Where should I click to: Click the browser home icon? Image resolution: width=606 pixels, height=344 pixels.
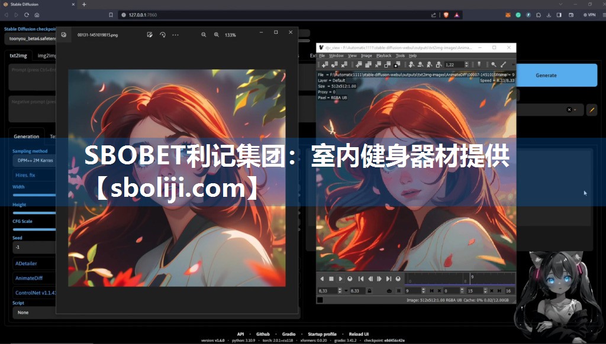[x=37, y=15]
